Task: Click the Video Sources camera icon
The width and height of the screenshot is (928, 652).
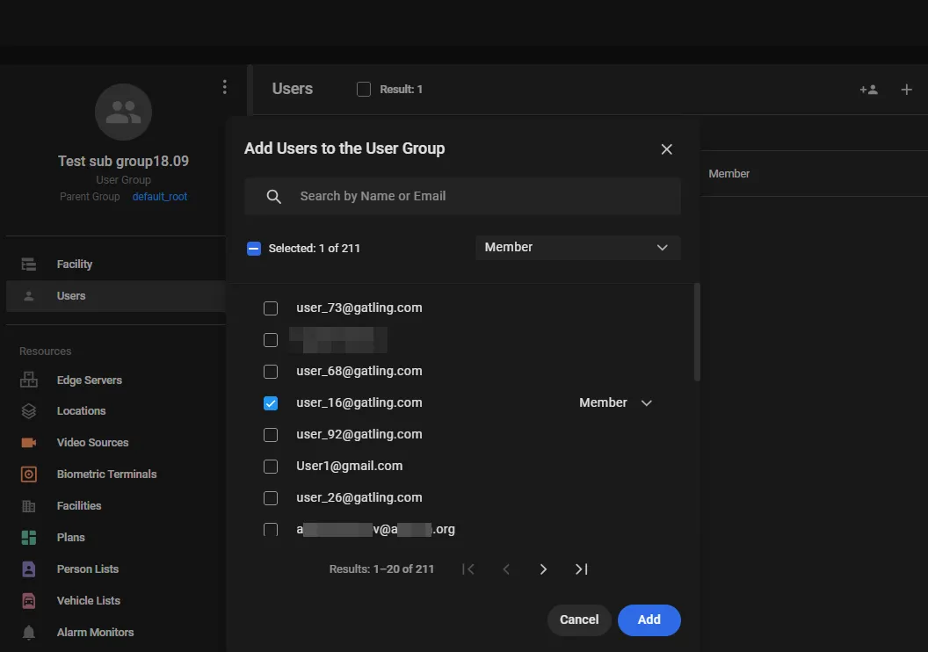Action: click(x=28, y=443)
